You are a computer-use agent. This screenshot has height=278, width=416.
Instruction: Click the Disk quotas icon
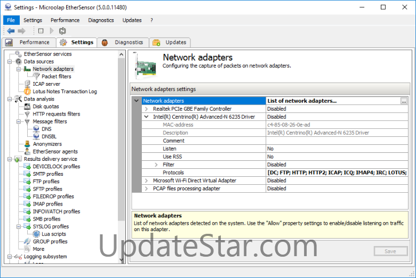point(27,107)
